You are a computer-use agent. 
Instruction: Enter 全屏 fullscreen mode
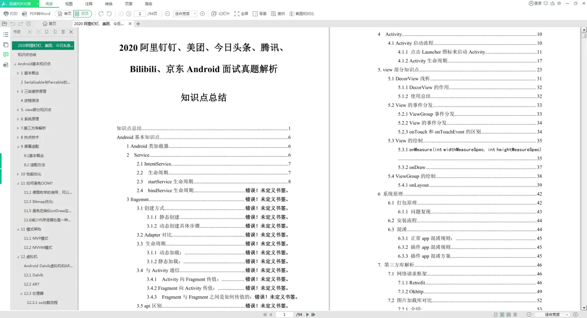pyautogui.click(x=241, y=14)
